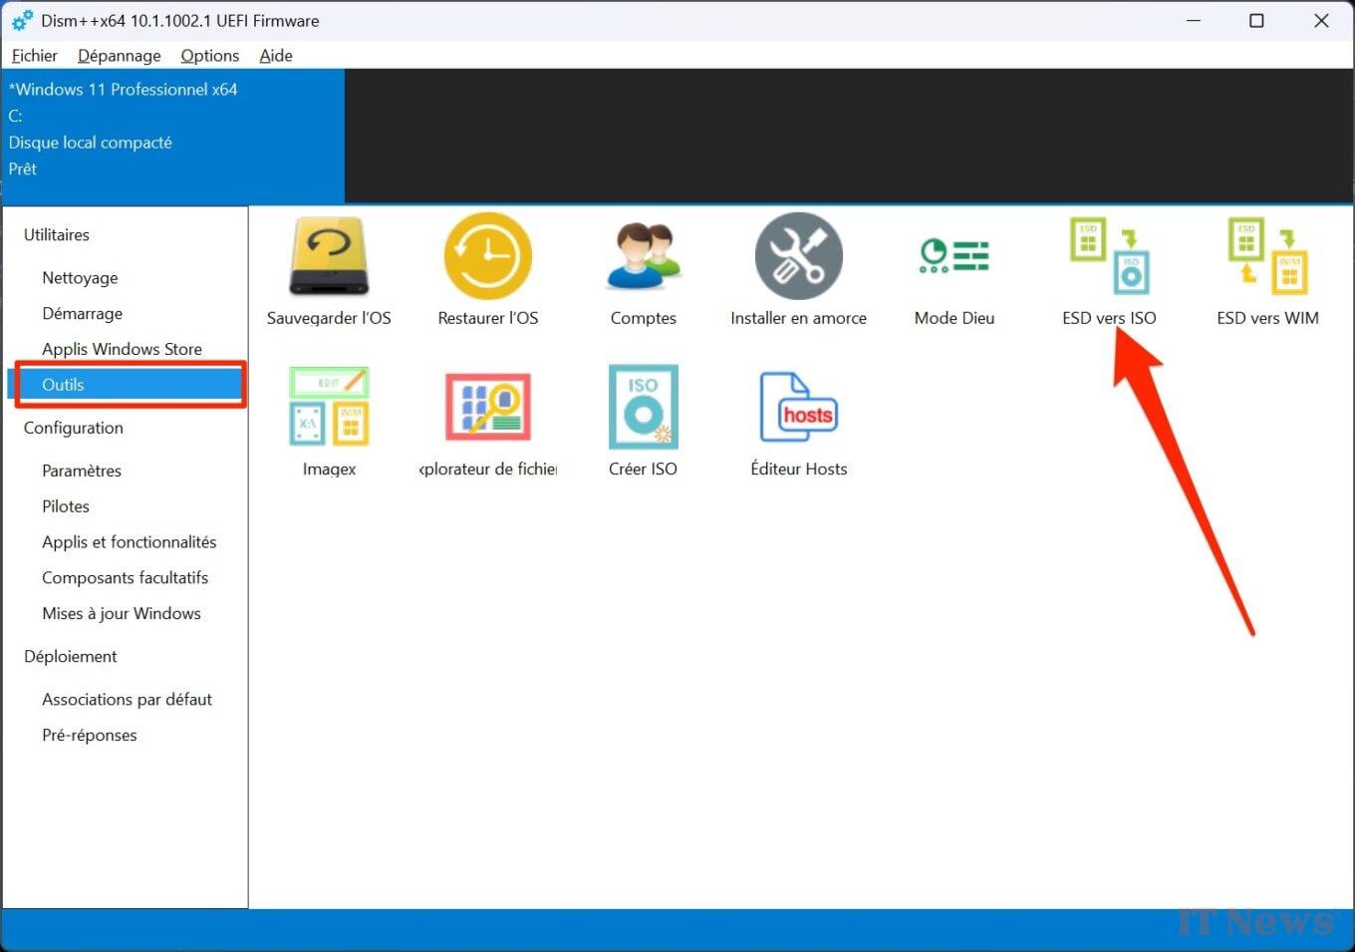
Task: Open the Dépannage menu
Action: [x=119, y=56]
